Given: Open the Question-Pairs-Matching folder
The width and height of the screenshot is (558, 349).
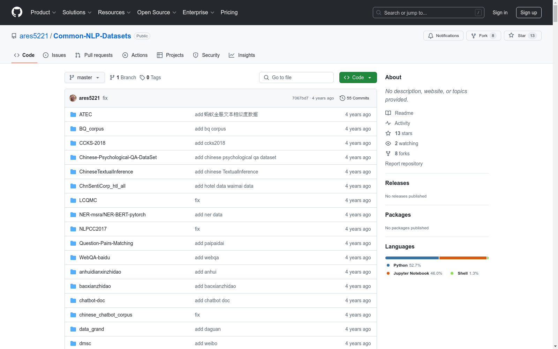Looking at the screenshot, I should 106,243.
